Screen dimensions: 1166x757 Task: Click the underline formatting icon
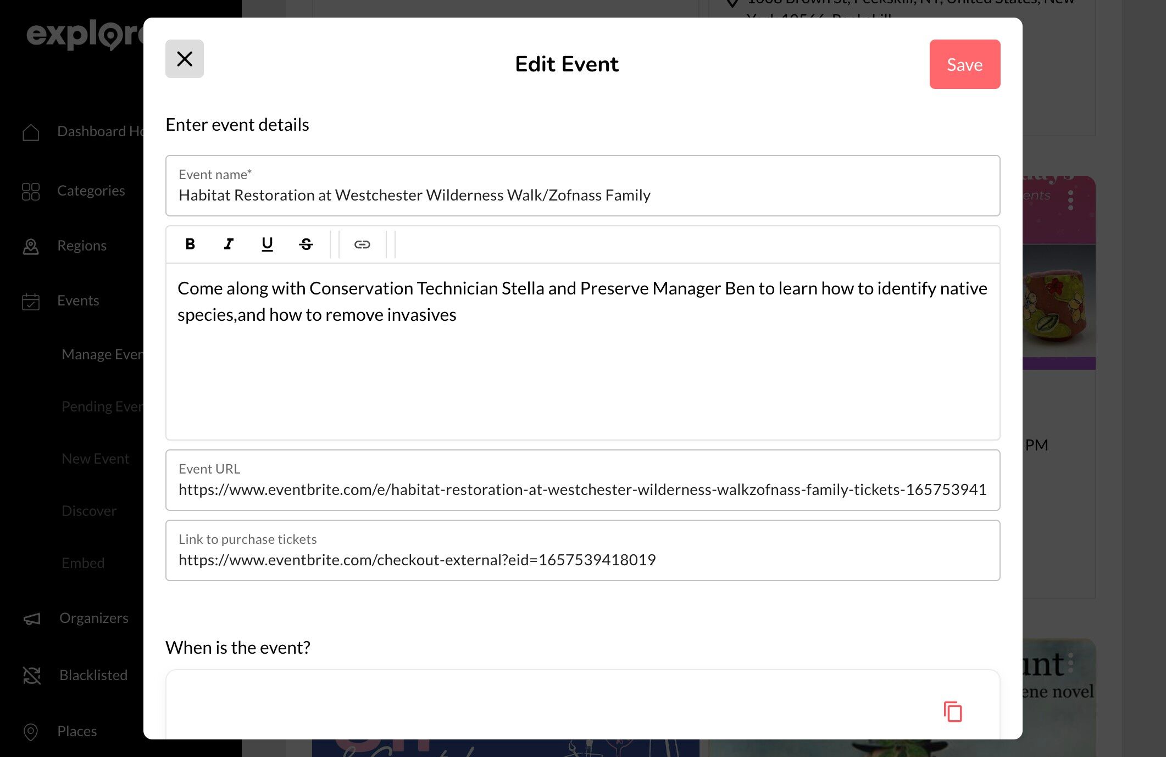coord(267,244)
